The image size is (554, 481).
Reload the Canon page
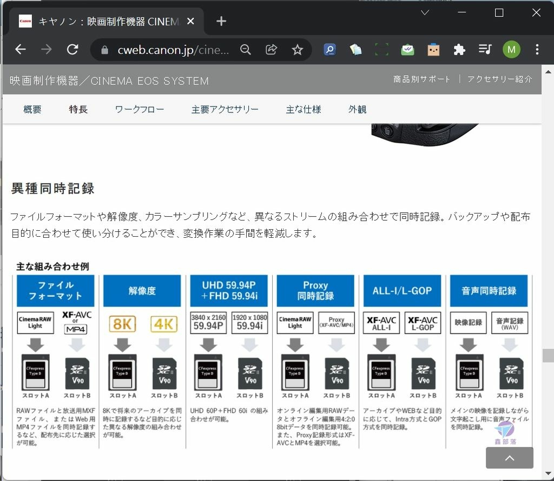point(72,49)
